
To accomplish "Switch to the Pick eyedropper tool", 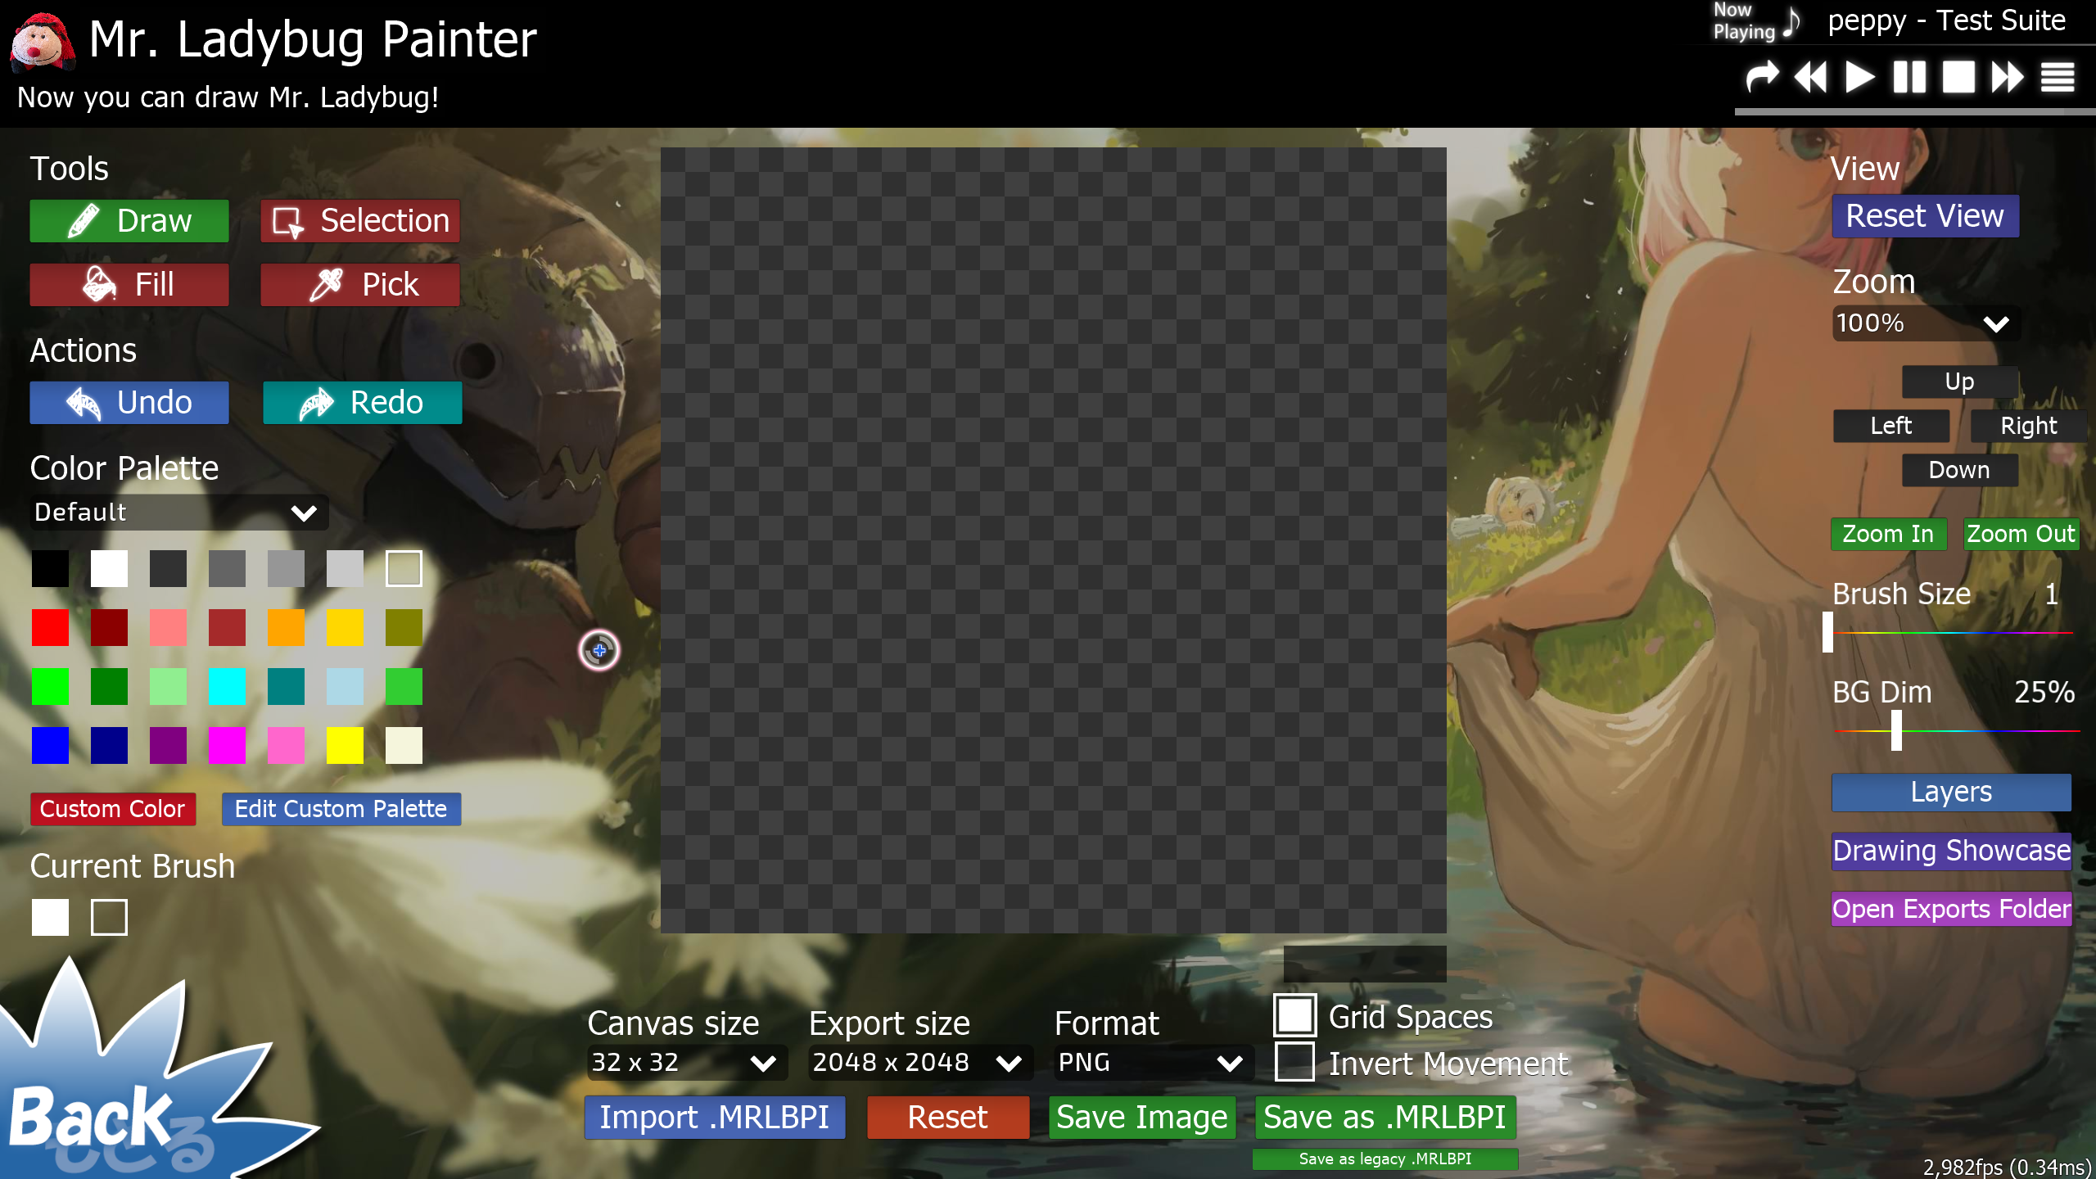I will pyautogui.click(x=360, y=285).
